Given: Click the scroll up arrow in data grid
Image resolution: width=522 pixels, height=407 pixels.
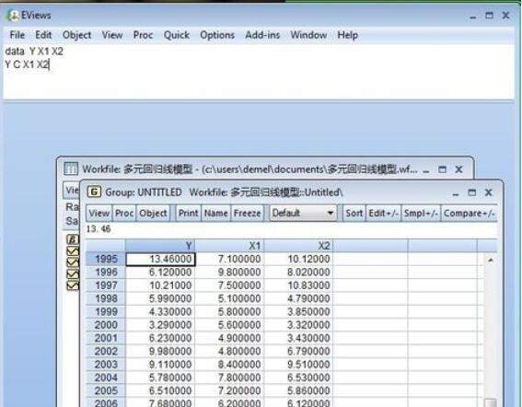Looking at the screenshot, I should [x=491, y=260].
